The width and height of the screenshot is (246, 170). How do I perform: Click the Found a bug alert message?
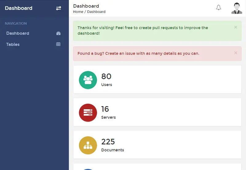[138, 53]
